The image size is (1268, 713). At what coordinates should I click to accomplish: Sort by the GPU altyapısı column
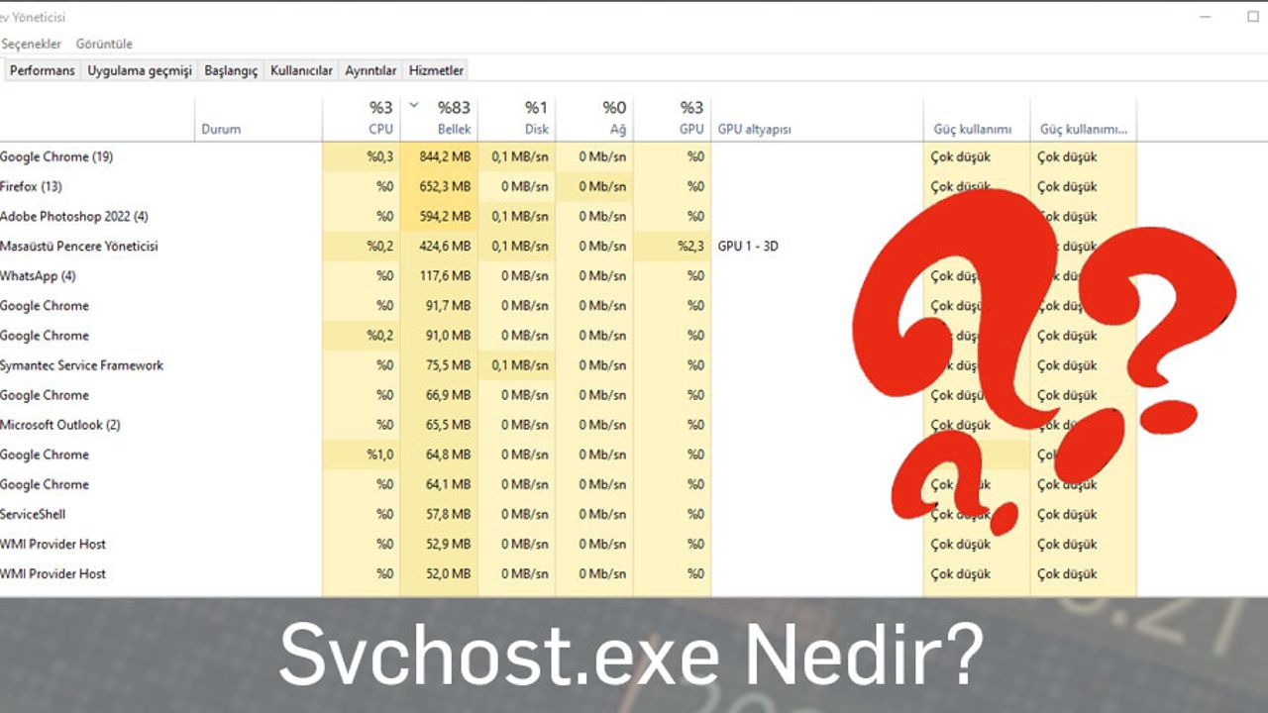817,118
